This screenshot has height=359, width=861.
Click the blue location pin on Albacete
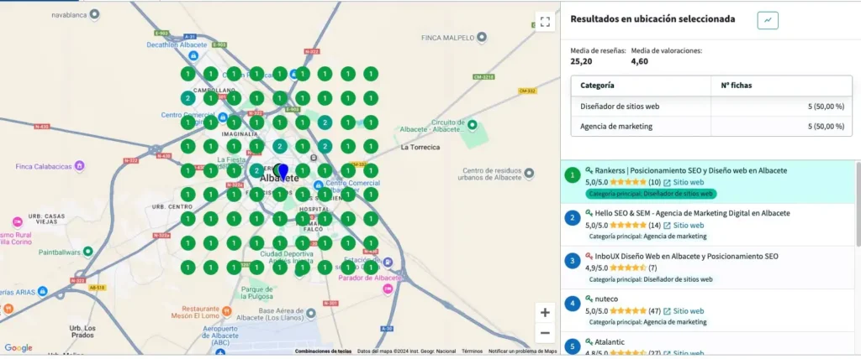coord(283,172)
